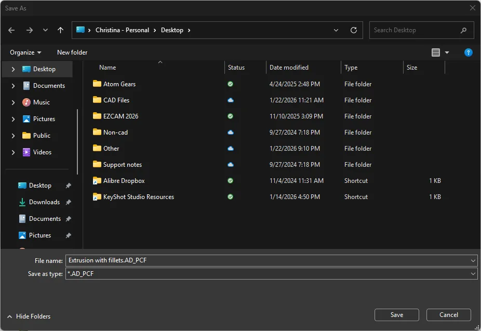Click the Videos icon in navigation pane
Screen dimensions: 481x331
[x=26, y=152]
